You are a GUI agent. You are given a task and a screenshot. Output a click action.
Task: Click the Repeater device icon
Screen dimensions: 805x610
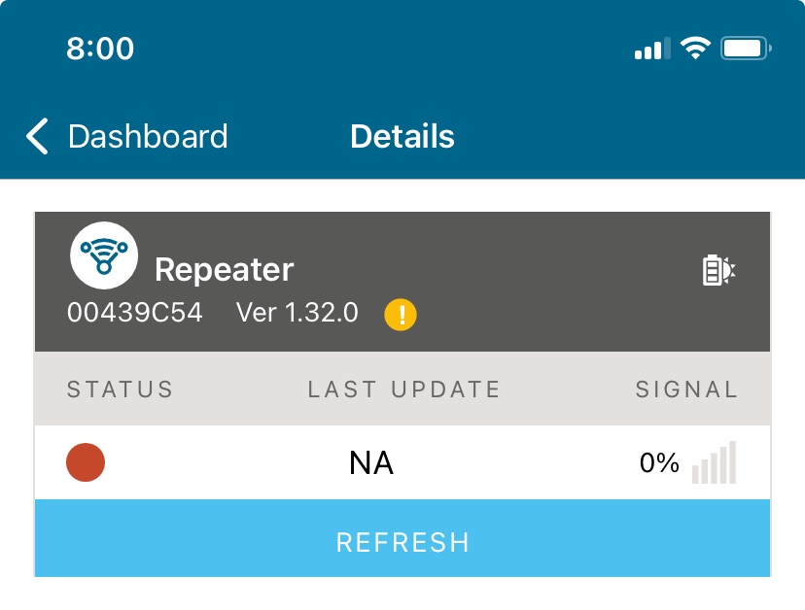coord(104,255)
